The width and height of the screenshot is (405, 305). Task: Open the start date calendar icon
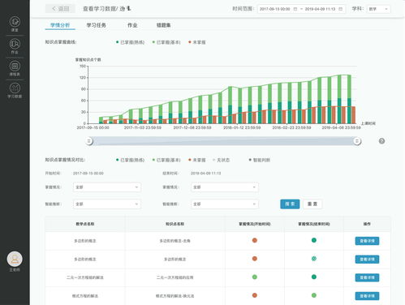point(295,9)
